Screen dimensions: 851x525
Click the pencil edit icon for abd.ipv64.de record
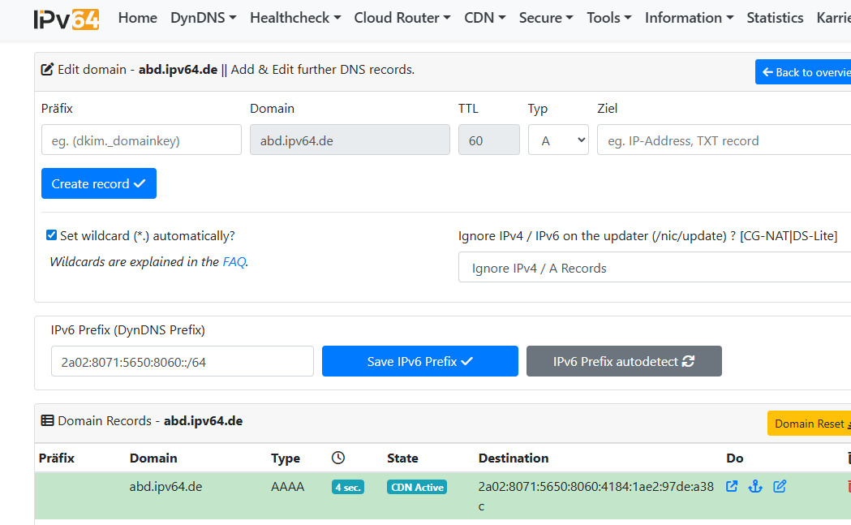[x=780, y=487]
